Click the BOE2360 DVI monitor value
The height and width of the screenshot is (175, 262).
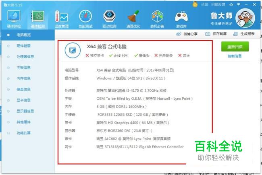coord(124,131)
